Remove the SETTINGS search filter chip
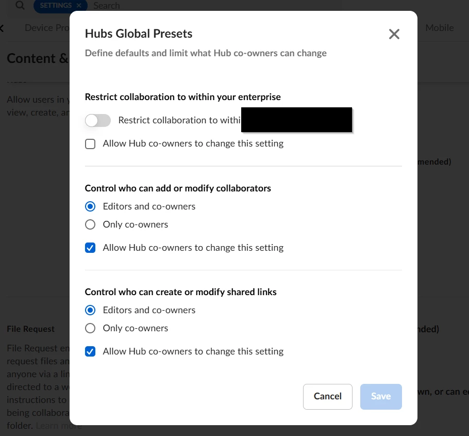 click(79, 5)
